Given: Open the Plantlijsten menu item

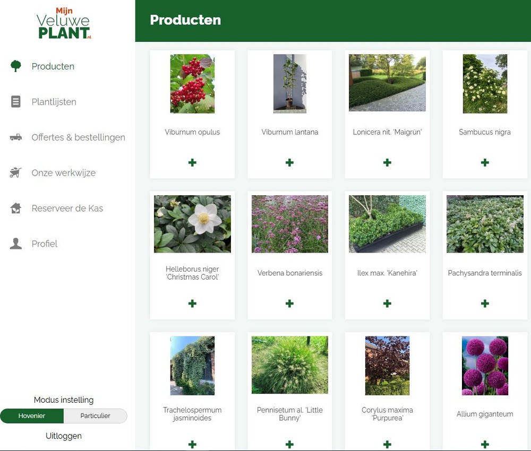Looking at the screenshot, I should (x=54, y=102).
